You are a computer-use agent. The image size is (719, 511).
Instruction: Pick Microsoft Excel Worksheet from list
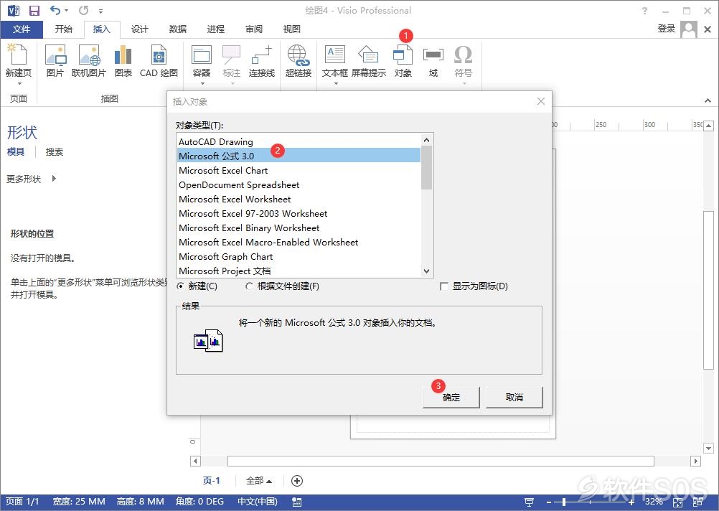tap(299, 199)
